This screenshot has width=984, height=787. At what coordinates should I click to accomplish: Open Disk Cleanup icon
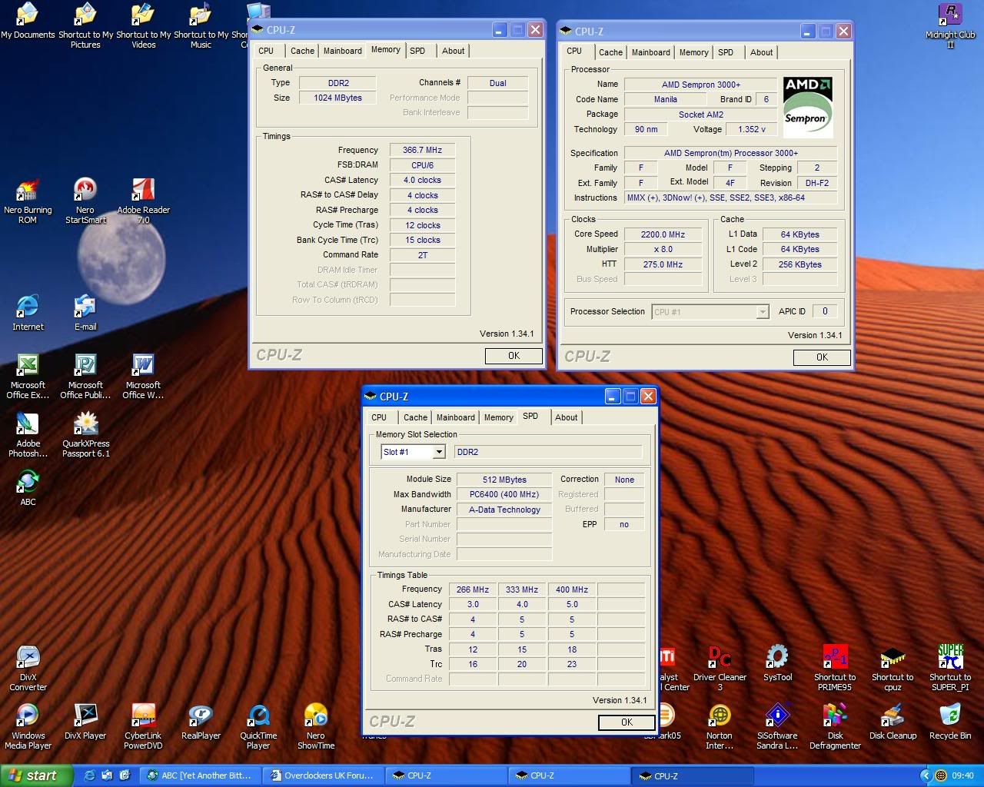click(x=893, y=722)
